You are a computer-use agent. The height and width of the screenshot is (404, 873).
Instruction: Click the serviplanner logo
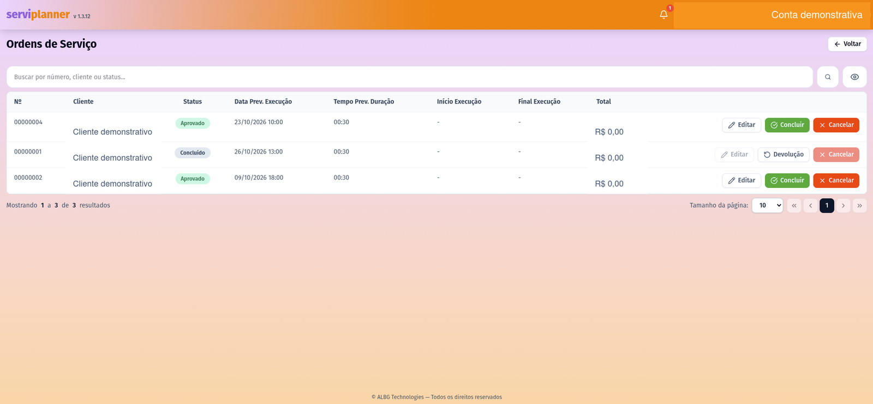tap(38, 15)
